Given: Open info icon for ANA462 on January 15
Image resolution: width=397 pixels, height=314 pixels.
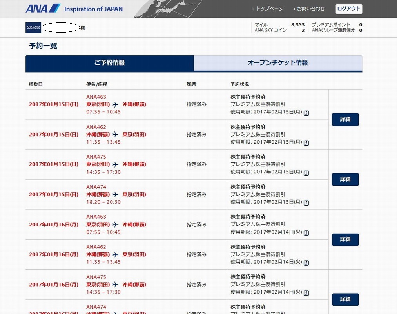Looking at the screenshot, I should click(306, 143).
